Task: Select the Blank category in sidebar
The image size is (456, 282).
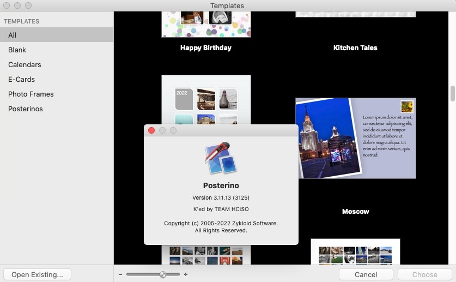Action: pos(57,50)
